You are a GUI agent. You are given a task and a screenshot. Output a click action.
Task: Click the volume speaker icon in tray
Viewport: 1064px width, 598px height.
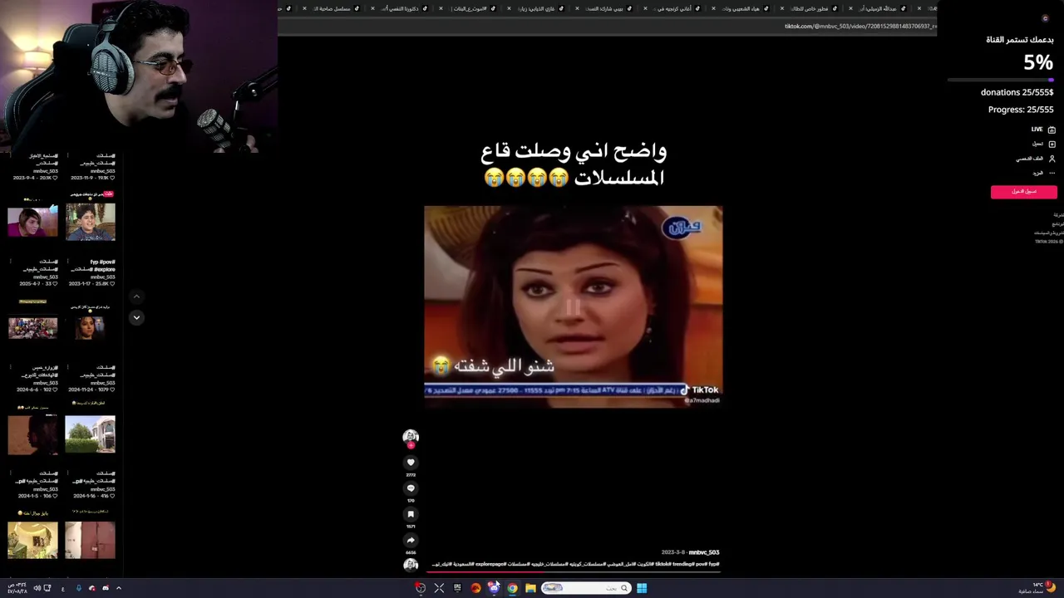pyautogui.click(x=37, y=588)
